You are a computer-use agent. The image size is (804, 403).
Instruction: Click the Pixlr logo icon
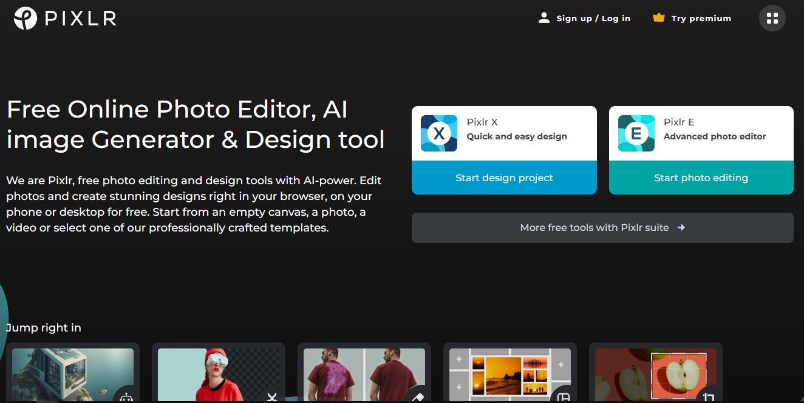coord(26,18)
